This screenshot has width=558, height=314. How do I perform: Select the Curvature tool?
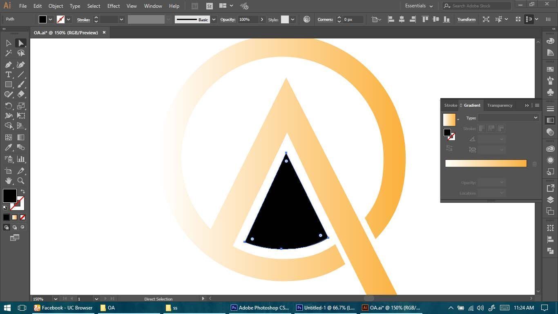[21, 65]
